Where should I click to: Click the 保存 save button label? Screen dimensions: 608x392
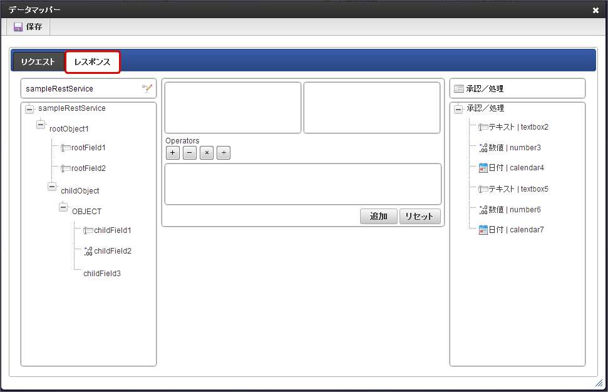point(34,27)
